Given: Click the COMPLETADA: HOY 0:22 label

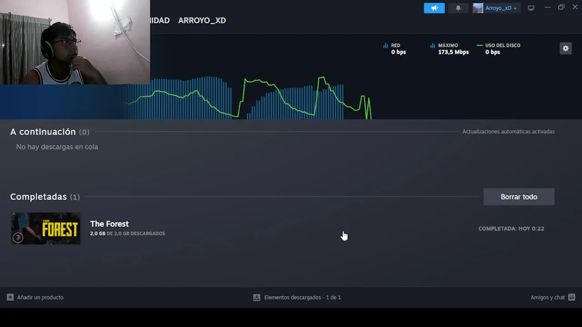Looking at the screenshot, I should tap(511, 228).
